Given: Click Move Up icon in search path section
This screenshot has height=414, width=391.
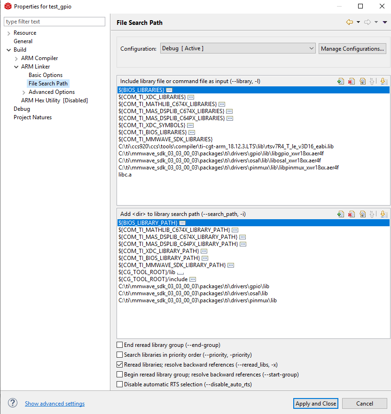Looking at the screenshot, I should [x=372, y=214].
